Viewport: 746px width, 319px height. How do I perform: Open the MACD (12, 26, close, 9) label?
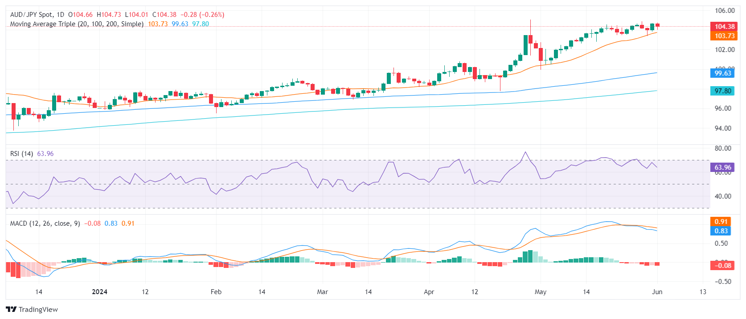pyautogui.click(x=45, y=223)
